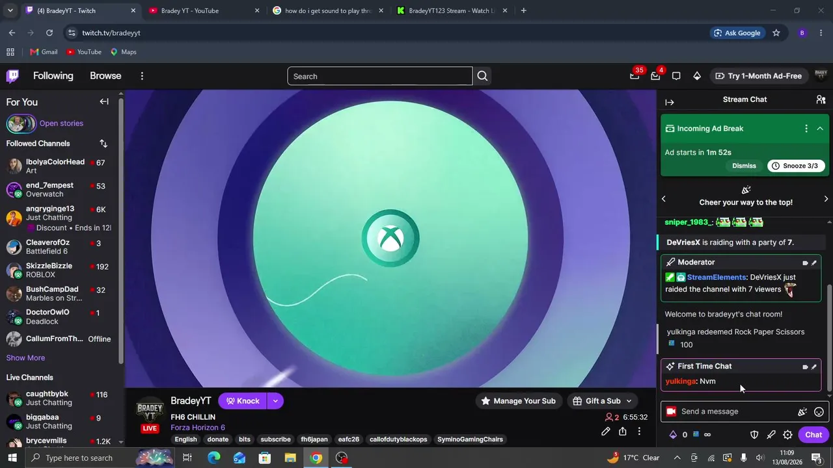Click the yulkinga username in chat
Screen dimensions: 833x468
[x=681, y=382]
